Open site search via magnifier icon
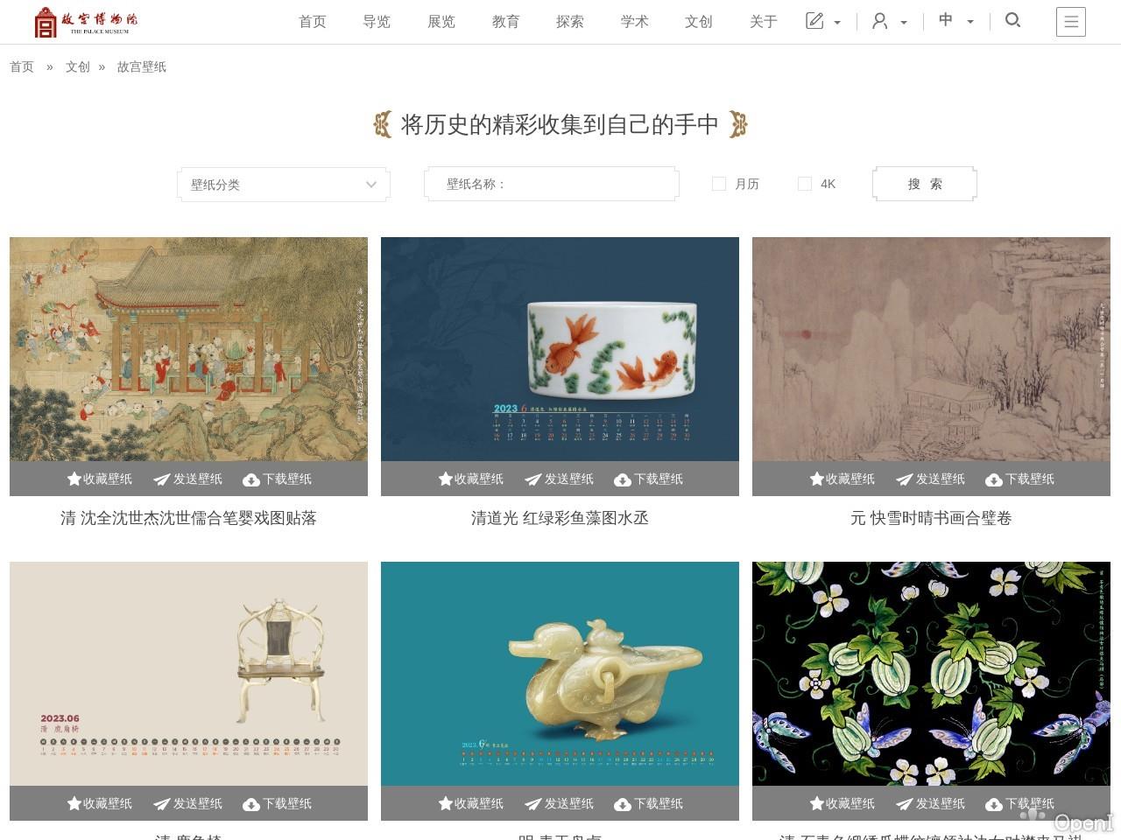1121x840 pixels. coord(1012,20)
